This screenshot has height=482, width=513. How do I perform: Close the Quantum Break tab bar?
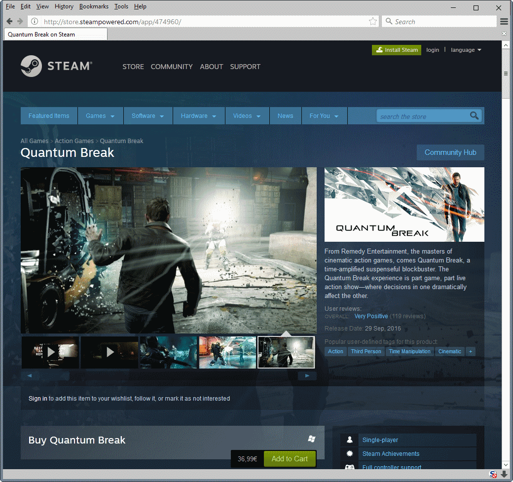(504, 34)
